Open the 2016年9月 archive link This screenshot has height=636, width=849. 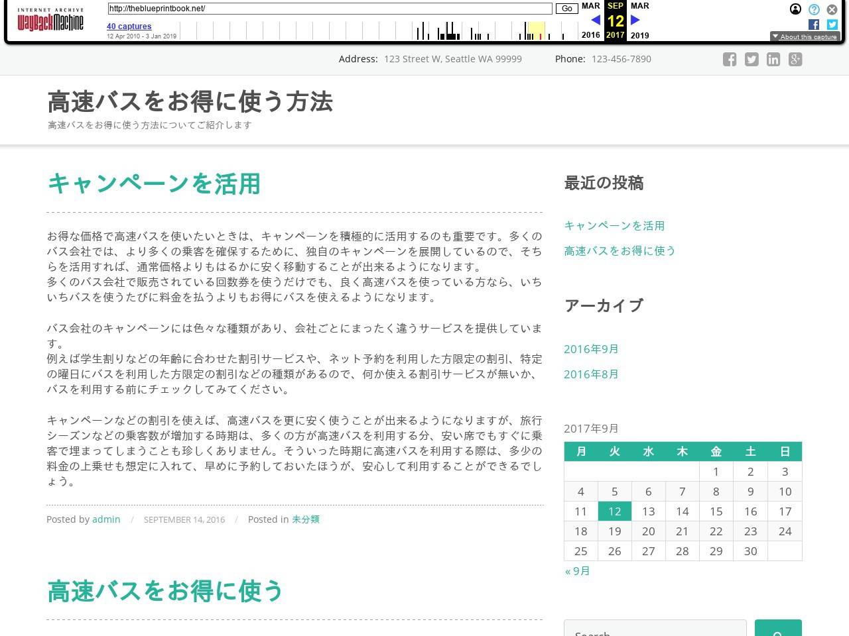pos(591,349)
